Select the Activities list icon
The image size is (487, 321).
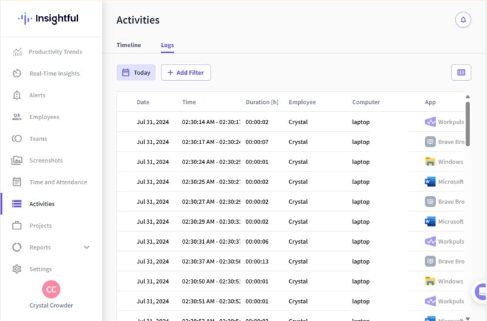click(x=17, y=204)
